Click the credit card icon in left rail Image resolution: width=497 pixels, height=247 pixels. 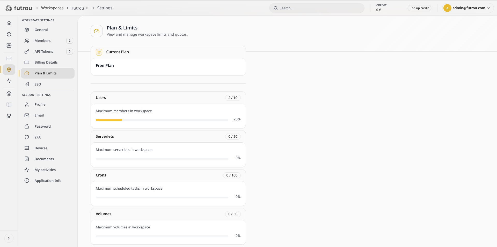(9, 58)
